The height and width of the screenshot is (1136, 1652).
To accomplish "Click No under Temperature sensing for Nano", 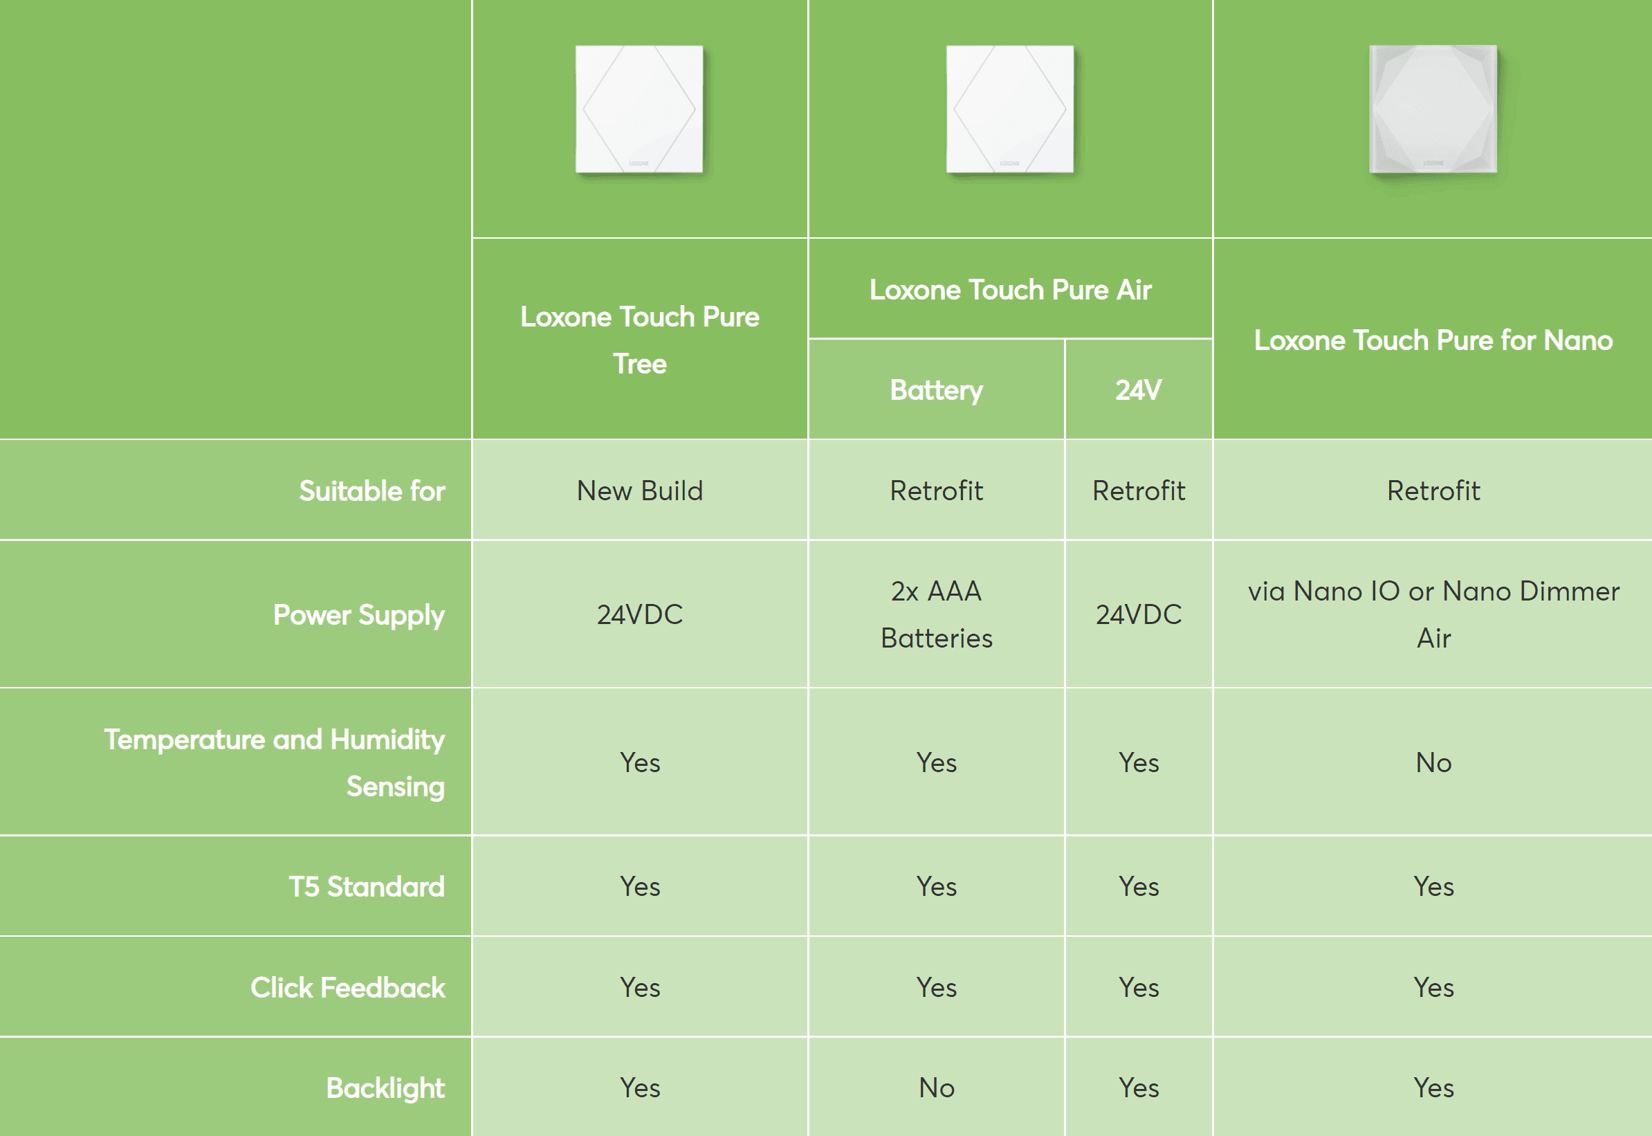I will (x=1433, y=763).
